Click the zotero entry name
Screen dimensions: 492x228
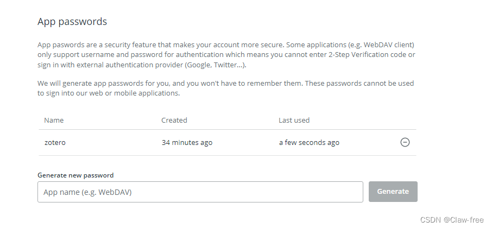(55, 142)
